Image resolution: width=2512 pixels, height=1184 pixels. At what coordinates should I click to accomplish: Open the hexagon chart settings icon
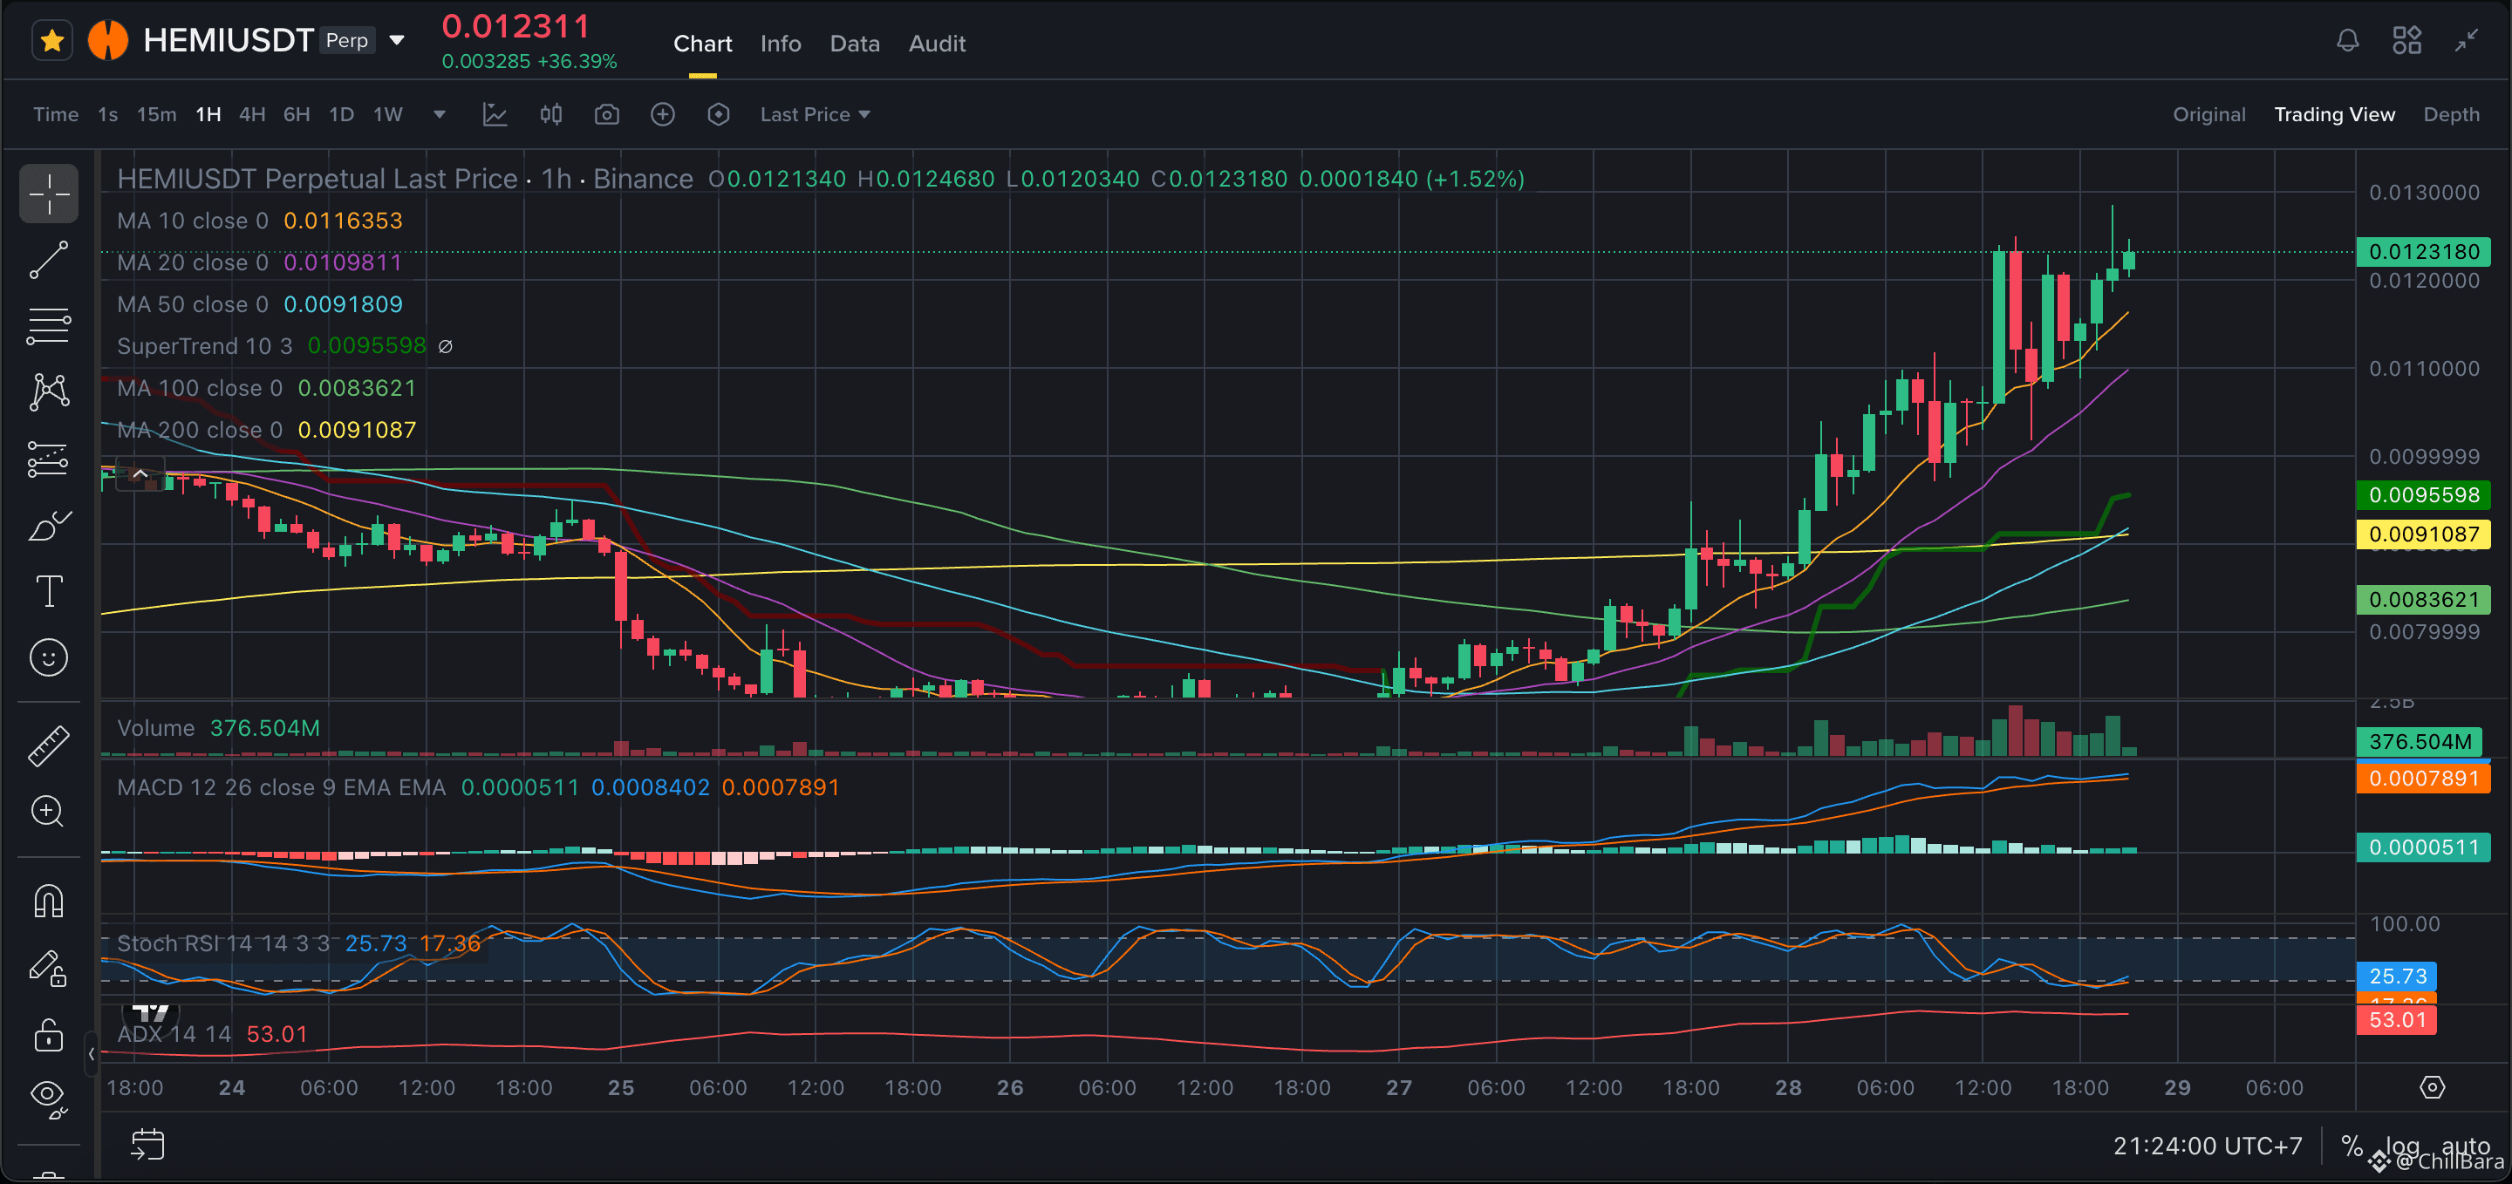pos(719,115)
